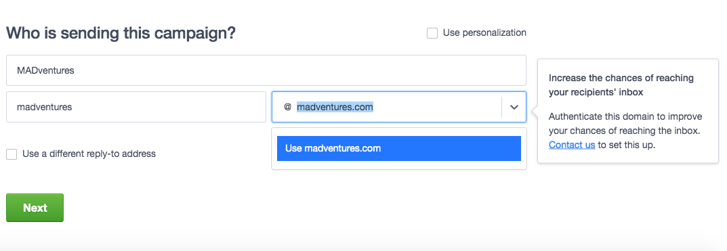Enable the Use personalization checkbox
Screen dimensions: 727x251
432,33
